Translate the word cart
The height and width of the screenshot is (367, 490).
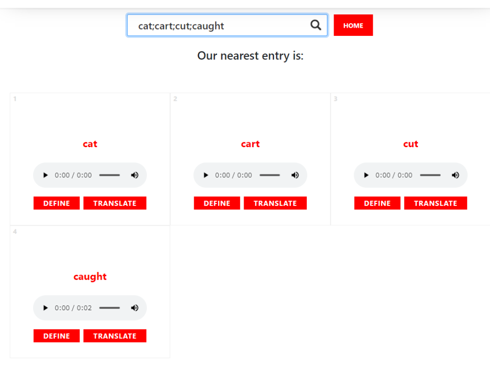(275, 203)
